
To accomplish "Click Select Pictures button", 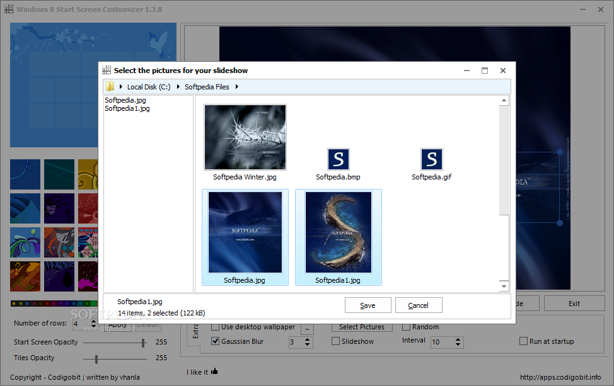I will point(362,327).
